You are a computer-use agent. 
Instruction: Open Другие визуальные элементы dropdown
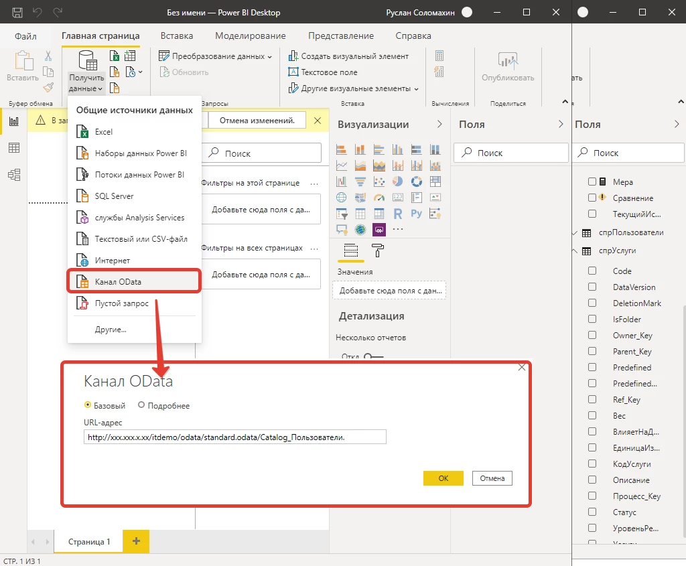point(354,88)
